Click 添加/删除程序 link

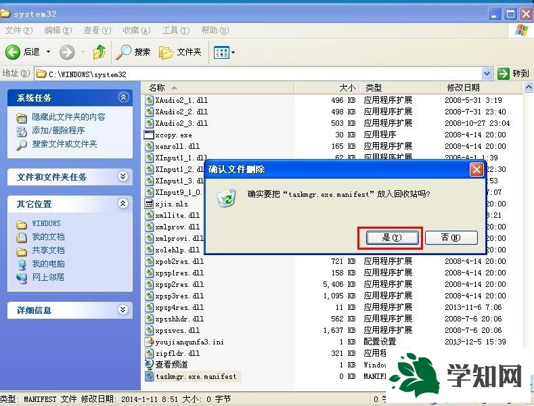tap(58, 131)
